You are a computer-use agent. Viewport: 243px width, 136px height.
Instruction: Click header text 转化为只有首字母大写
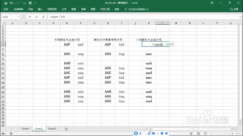108,40
